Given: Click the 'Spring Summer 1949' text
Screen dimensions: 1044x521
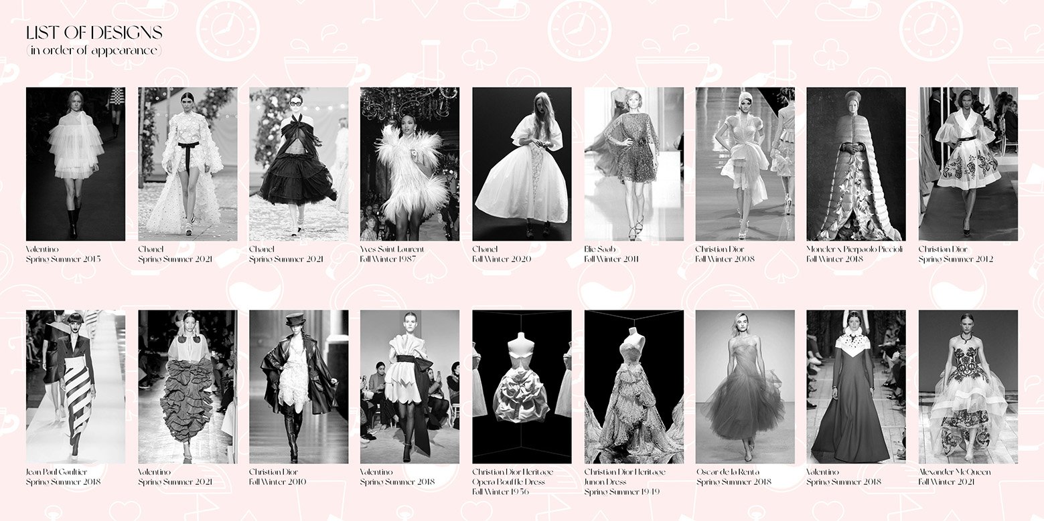Looking at the screenshot, I should (x=622, y=492).
